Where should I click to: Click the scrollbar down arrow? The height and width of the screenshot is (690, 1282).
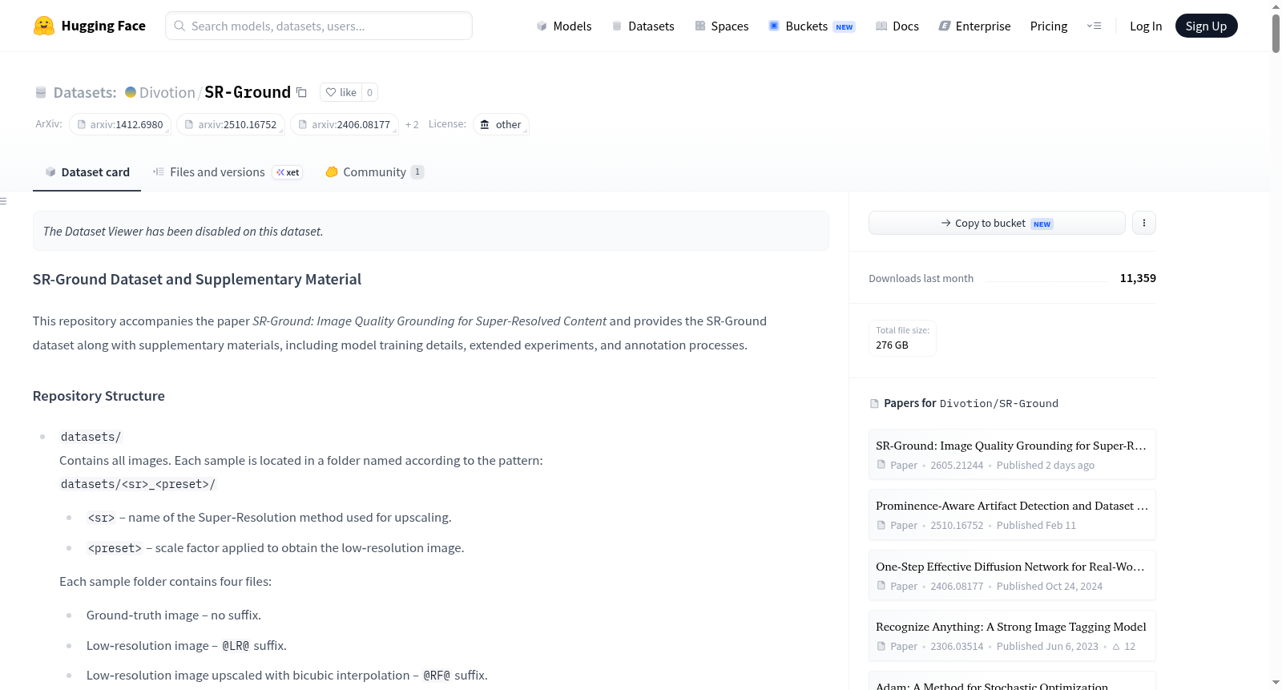(1276, 683)
